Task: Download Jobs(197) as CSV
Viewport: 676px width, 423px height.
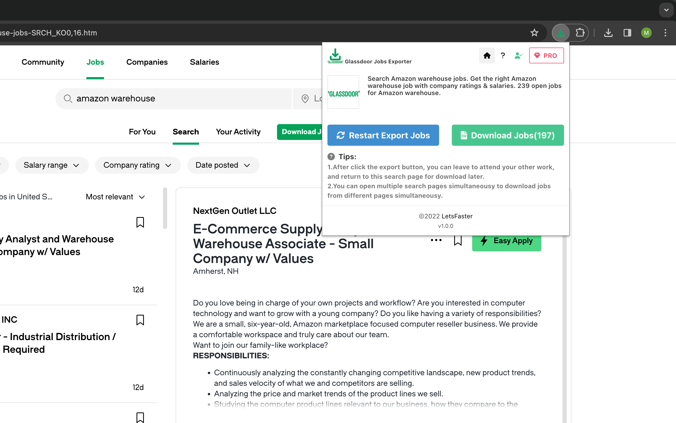Action: pos(508,135)
